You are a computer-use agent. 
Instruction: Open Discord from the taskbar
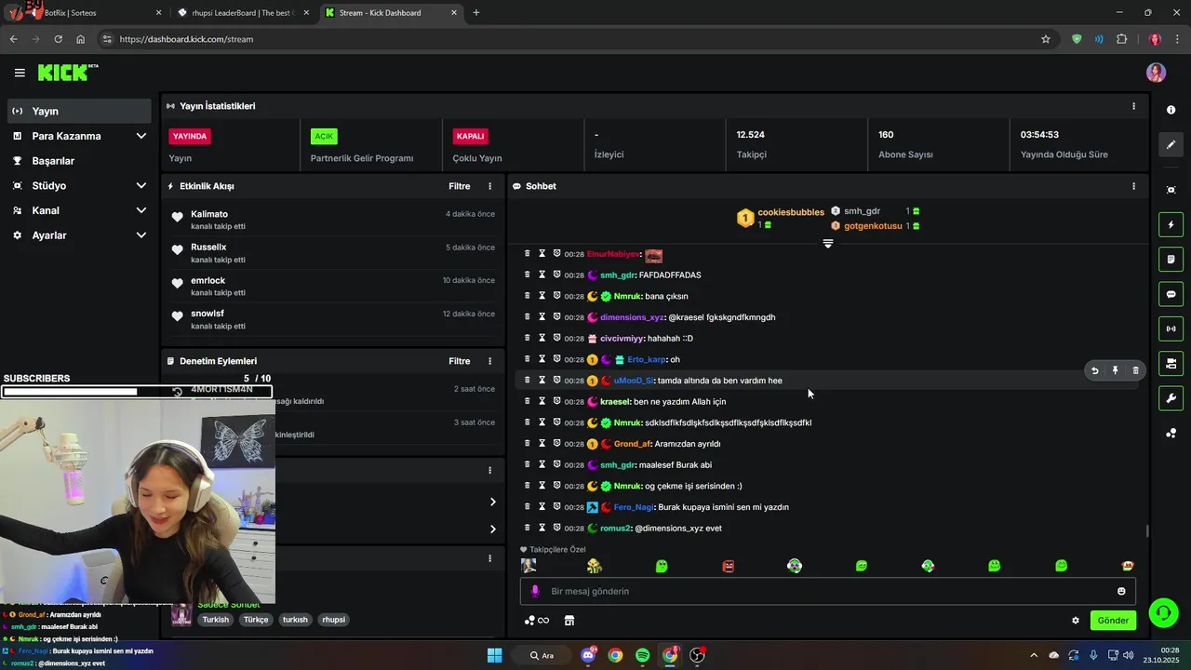[x=588, y=655]
